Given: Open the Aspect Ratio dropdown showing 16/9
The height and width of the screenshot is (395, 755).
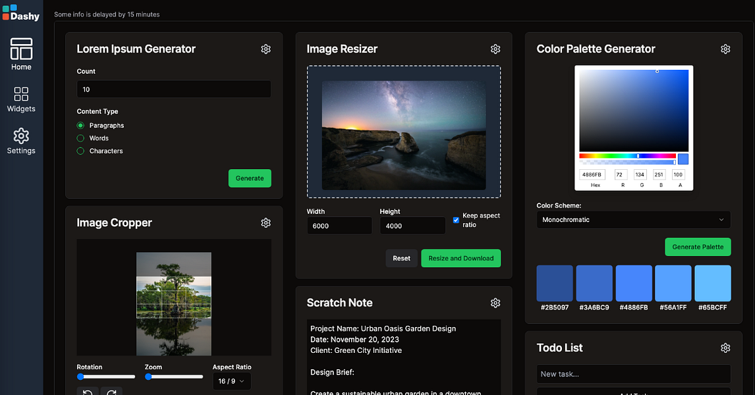Looking at the screenshot, I should [231, 381].
